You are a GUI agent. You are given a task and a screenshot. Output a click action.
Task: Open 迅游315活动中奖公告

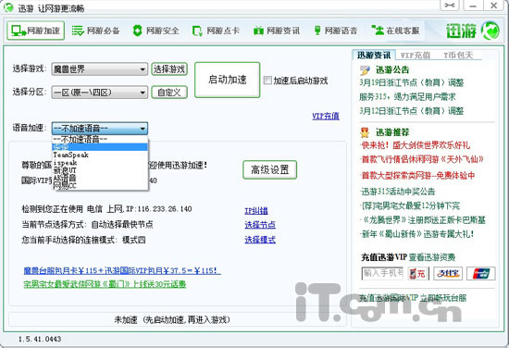398,192
